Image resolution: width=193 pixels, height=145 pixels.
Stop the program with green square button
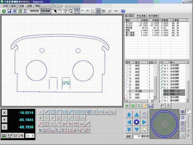[x=133, y=106]
